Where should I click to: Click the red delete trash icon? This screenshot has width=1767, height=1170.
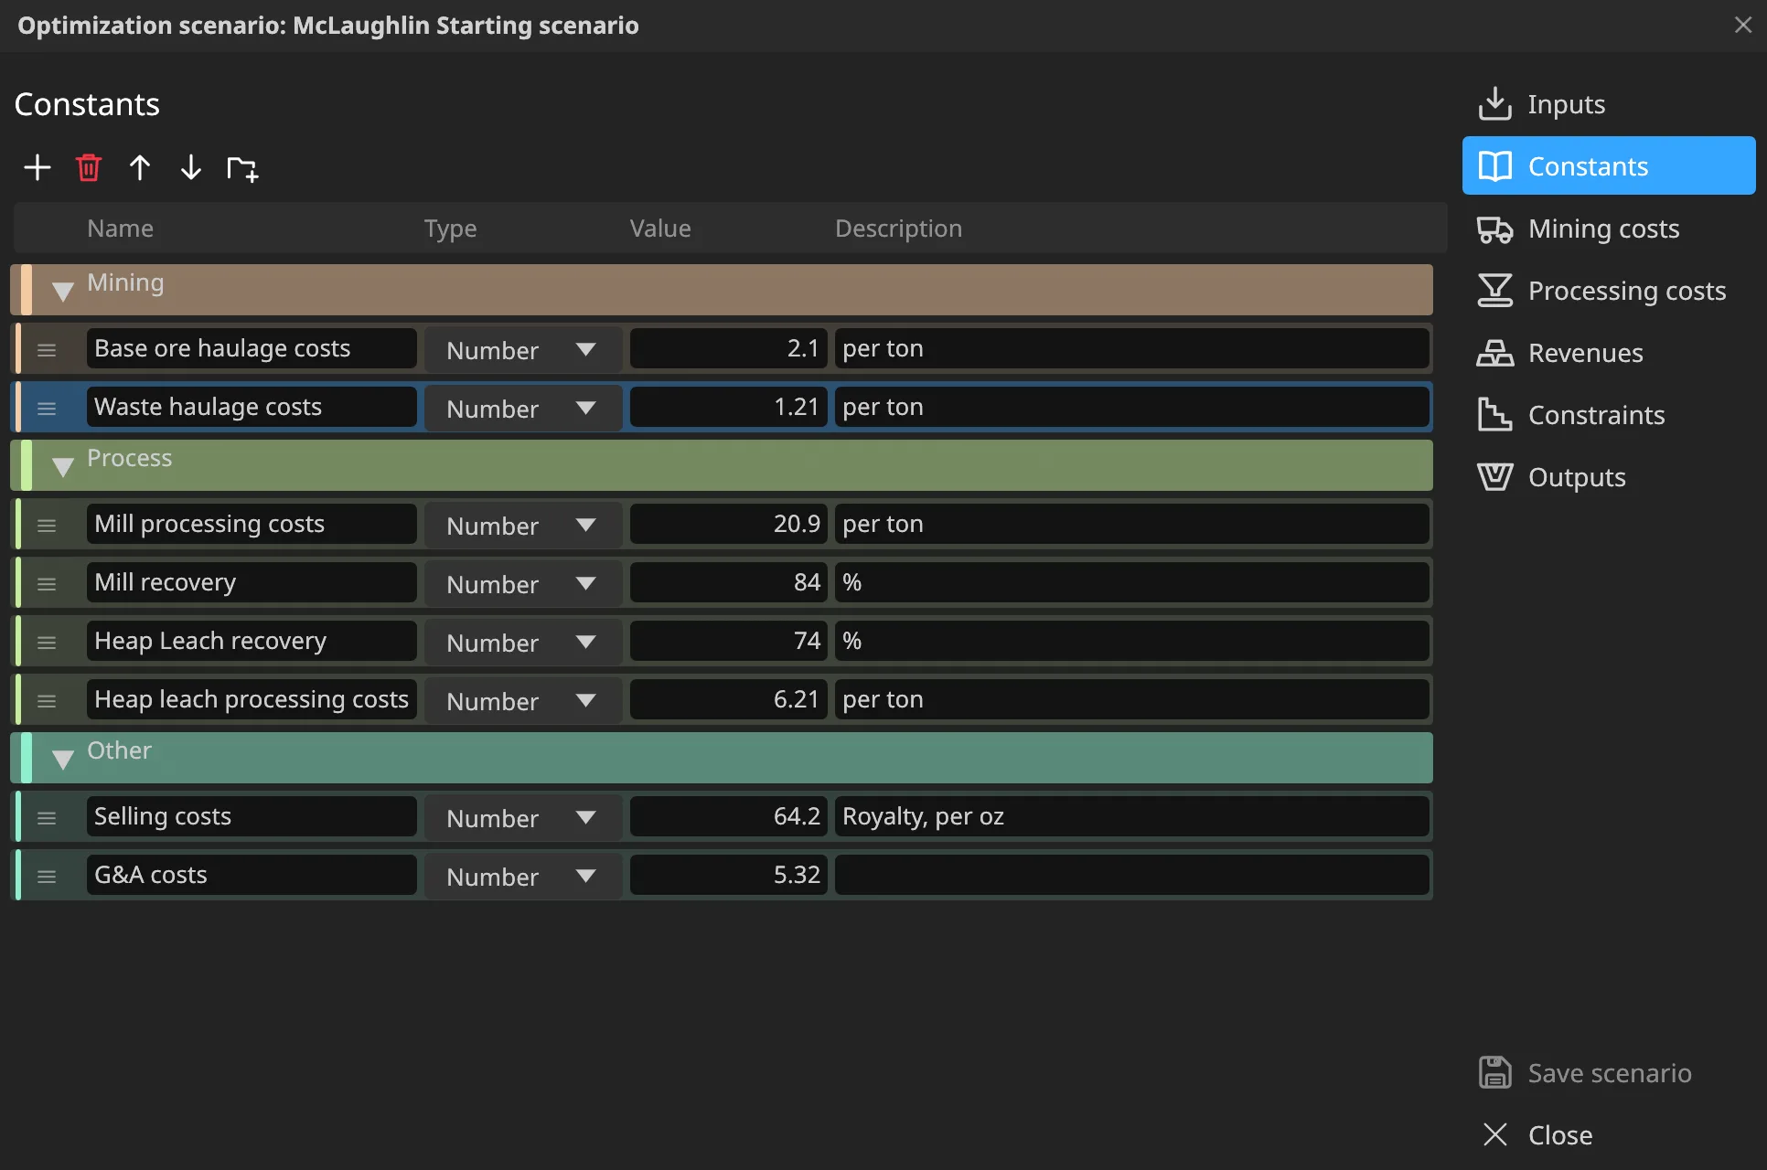tap(89, 168)
